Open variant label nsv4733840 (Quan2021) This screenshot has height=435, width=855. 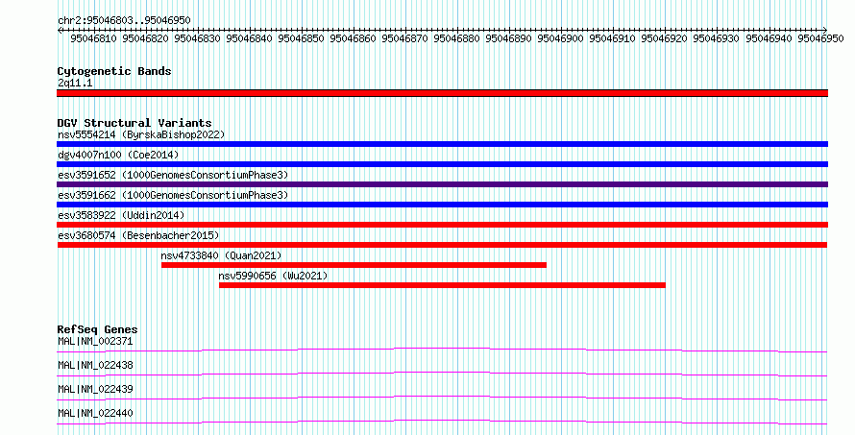pyautogui.click(x=221, y=255)
